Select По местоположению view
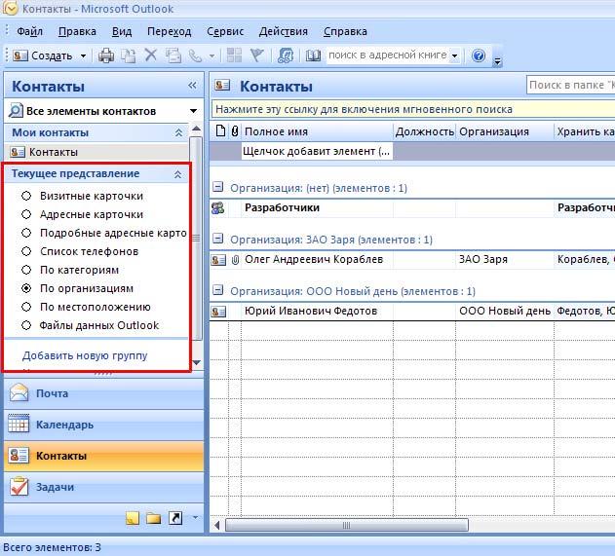The height and width of the screenshot is (556, 615). pos(26,307)
